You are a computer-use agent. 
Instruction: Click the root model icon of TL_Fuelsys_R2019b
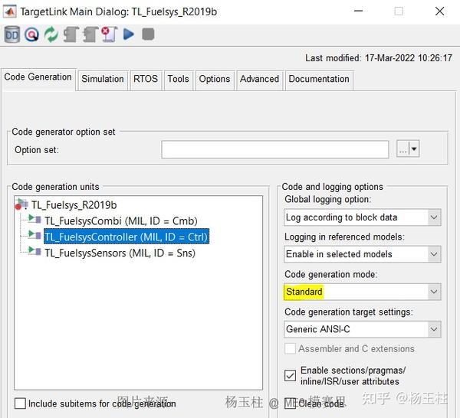pos(22,204)
